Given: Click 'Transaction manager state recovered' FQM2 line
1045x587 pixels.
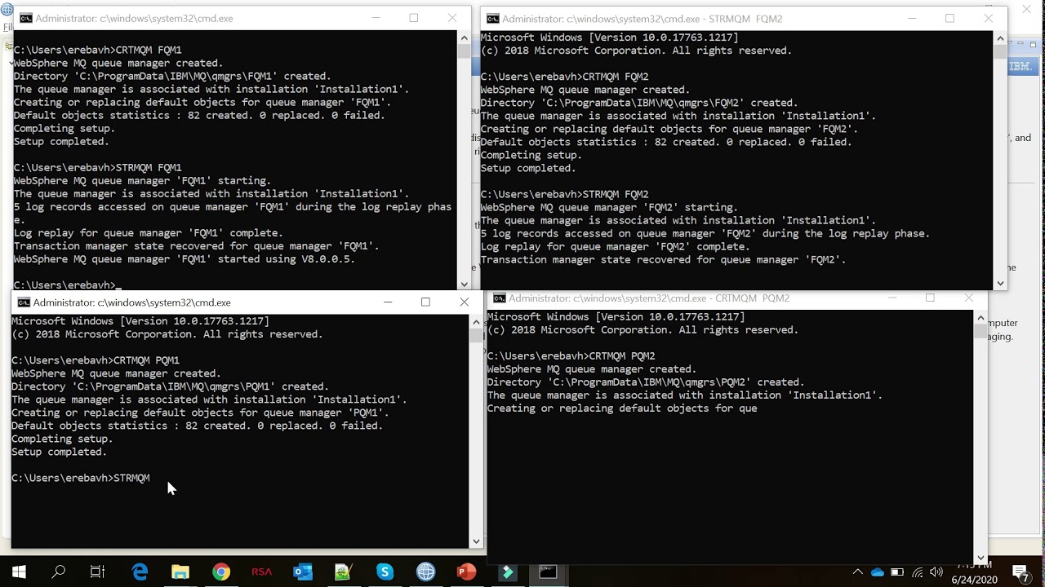Looking at the screenshot, I should coord(663,259).
